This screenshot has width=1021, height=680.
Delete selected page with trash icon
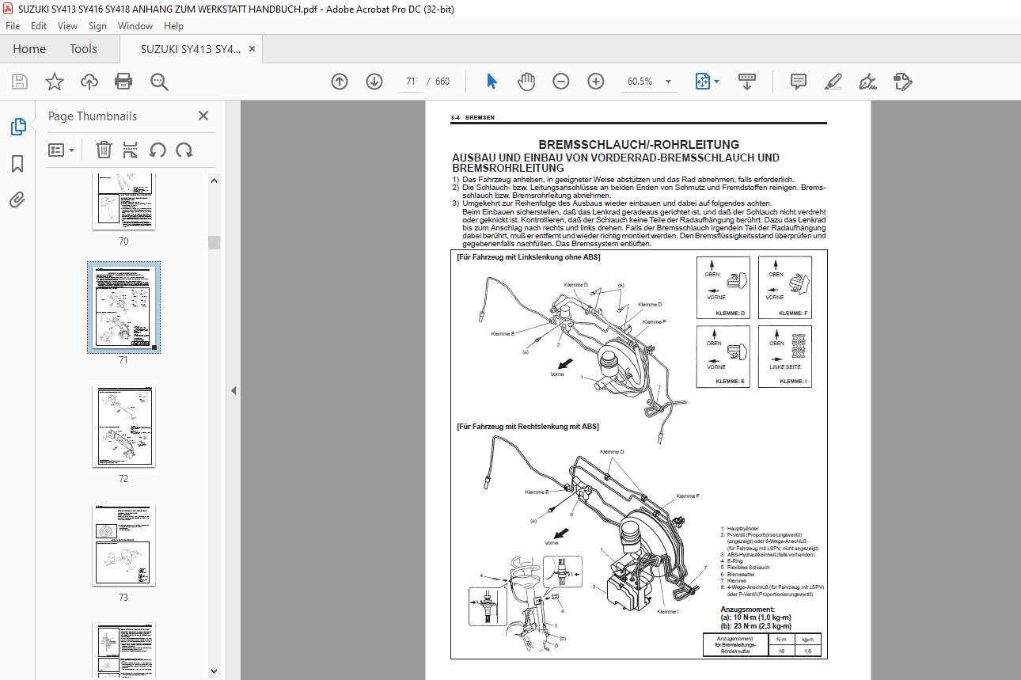pos(104,150)
